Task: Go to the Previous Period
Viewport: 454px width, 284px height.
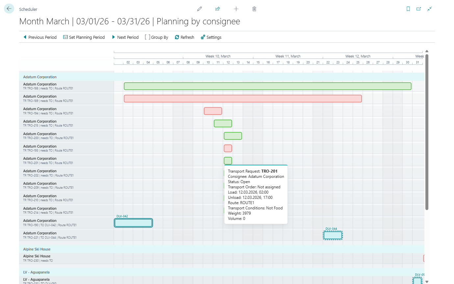Action: coord(40,37)
